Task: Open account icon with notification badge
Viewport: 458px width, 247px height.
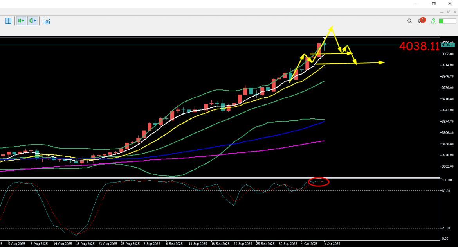Action: (421, 21)
